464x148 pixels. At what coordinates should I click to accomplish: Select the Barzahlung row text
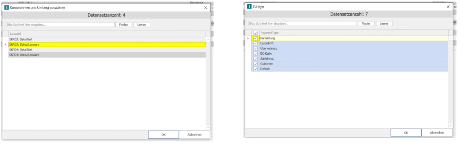pos(267,38)
